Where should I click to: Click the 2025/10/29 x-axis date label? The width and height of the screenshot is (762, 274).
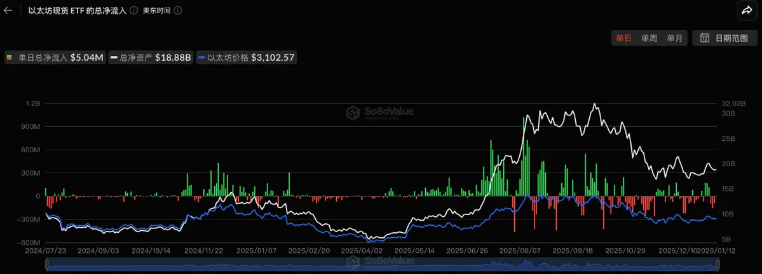coord(625,251)
